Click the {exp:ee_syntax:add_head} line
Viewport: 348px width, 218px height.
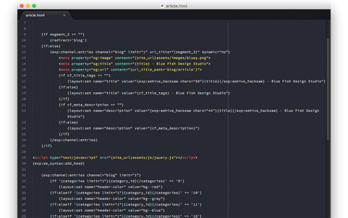pyautogui.click(x=58, y=163)
